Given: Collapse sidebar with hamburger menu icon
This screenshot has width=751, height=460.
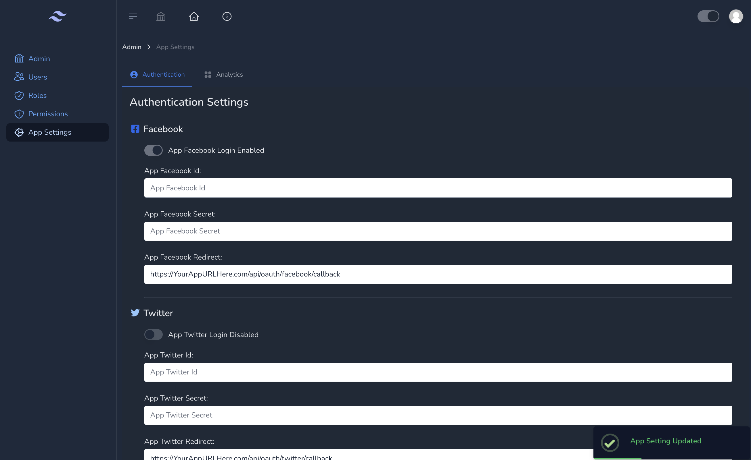Looking at the screenshot, I should 133,16.
